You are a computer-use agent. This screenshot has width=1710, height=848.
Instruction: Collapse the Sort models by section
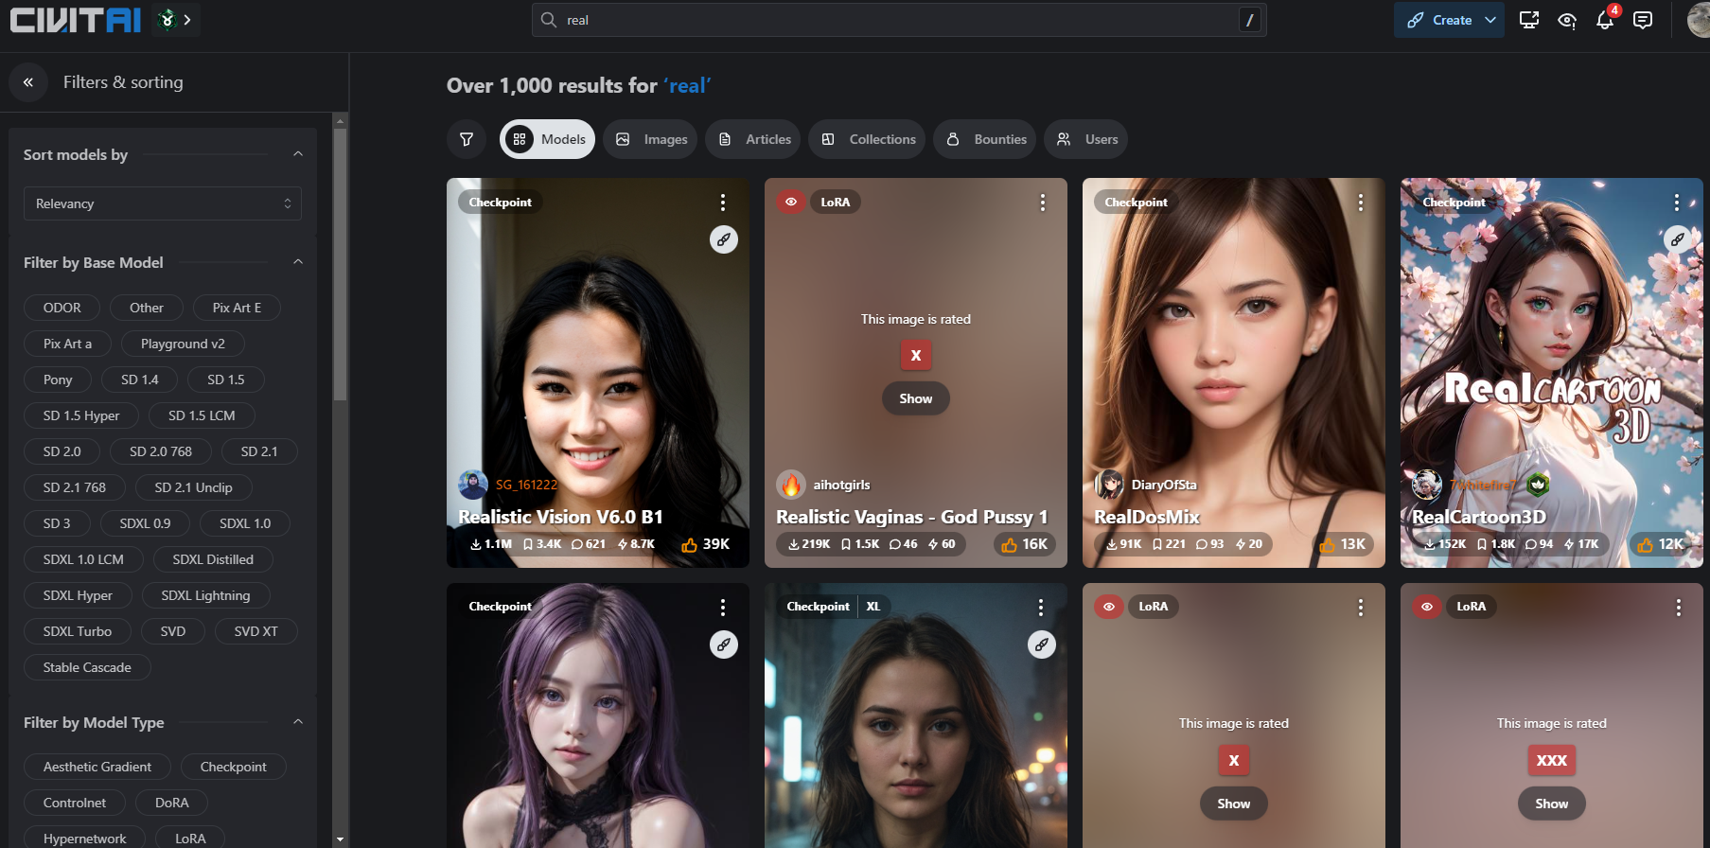(298, 154)
